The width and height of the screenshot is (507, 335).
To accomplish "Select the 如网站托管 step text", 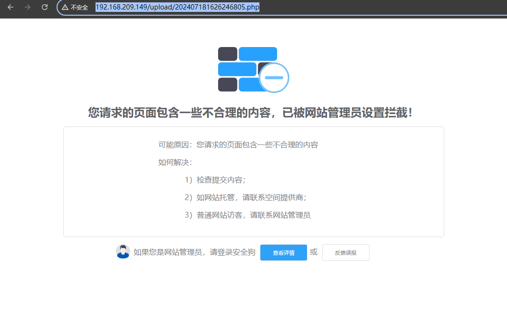I will [x=246, y=198].
